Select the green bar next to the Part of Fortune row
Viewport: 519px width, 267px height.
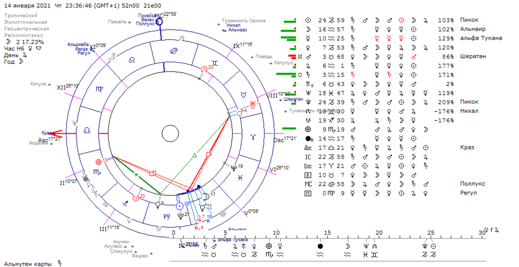coord(289,128)
